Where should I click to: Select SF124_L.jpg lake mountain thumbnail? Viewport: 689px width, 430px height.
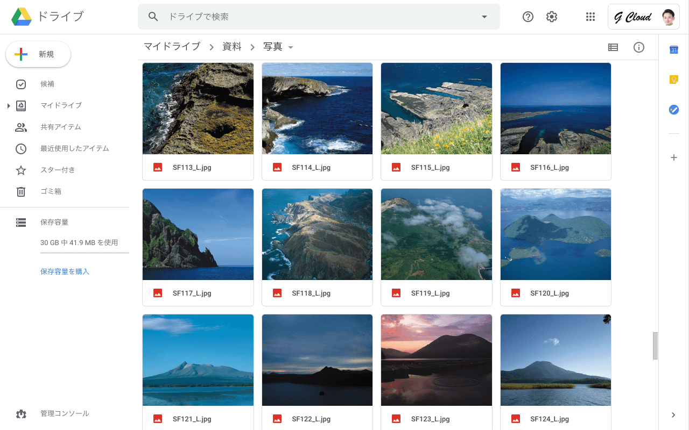(x=556, y=360)
